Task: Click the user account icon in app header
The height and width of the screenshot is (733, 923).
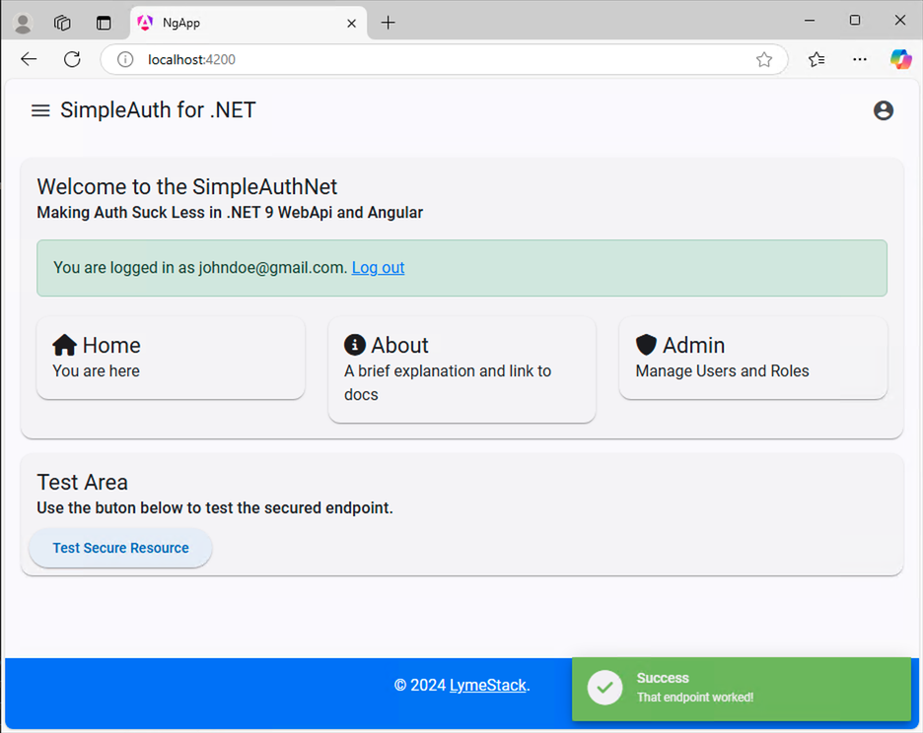Action: pos(883,110)
